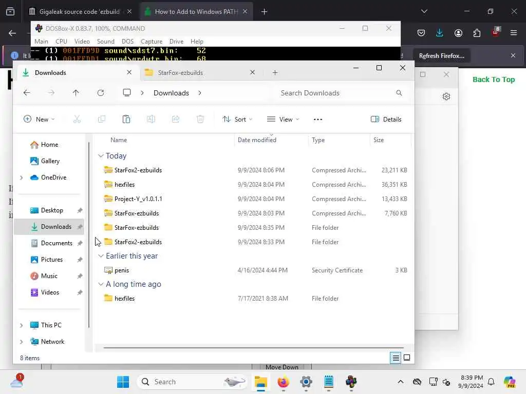This screenshot has height=394, width=526.
Task: Open Firefox from taskbar
Action: 284,382
